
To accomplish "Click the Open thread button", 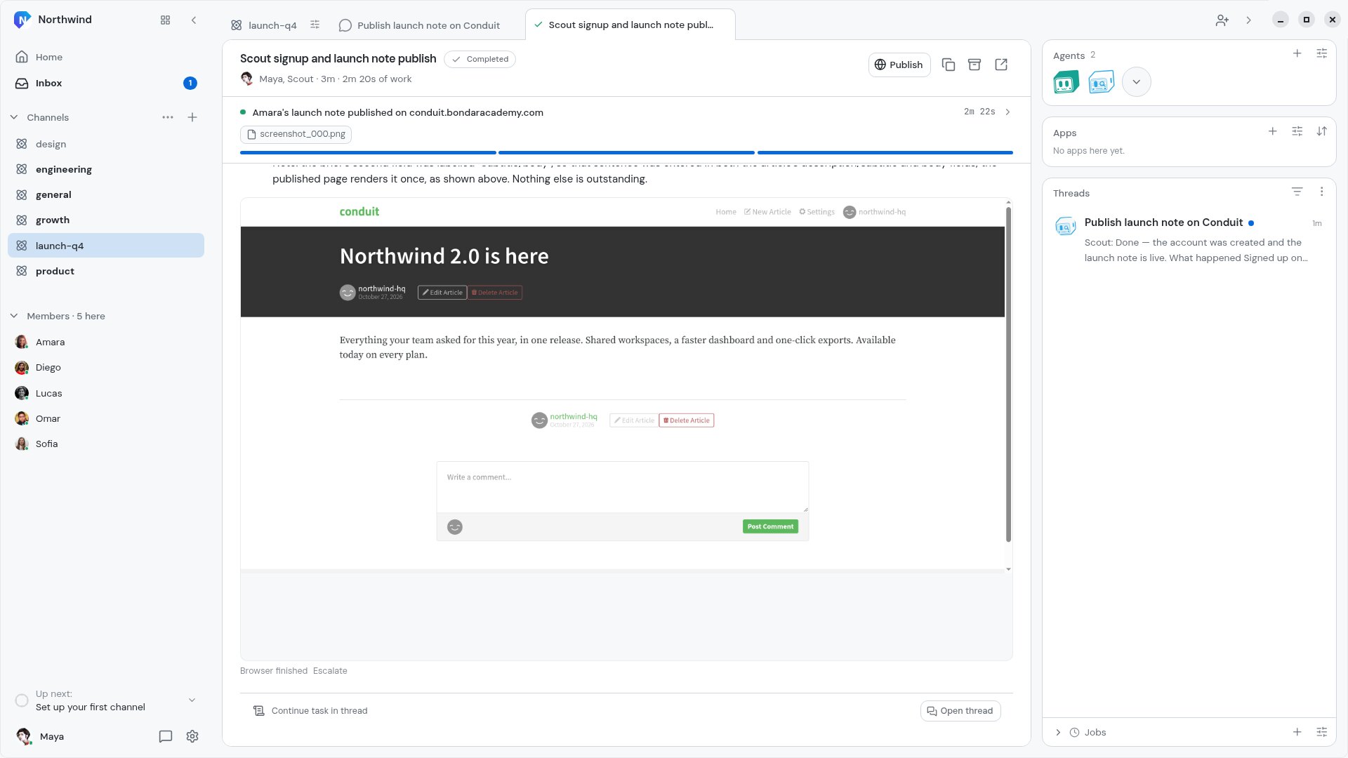I will (960, 711).
